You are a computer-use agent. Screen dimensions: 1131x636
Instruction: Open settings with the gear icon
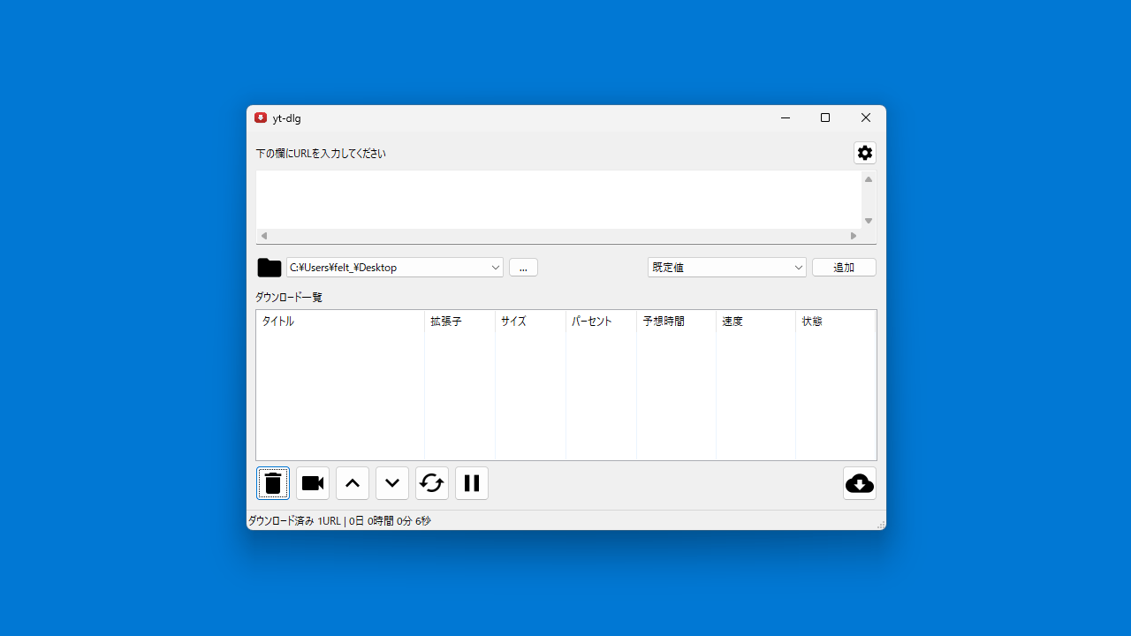[x=865, y=153]
